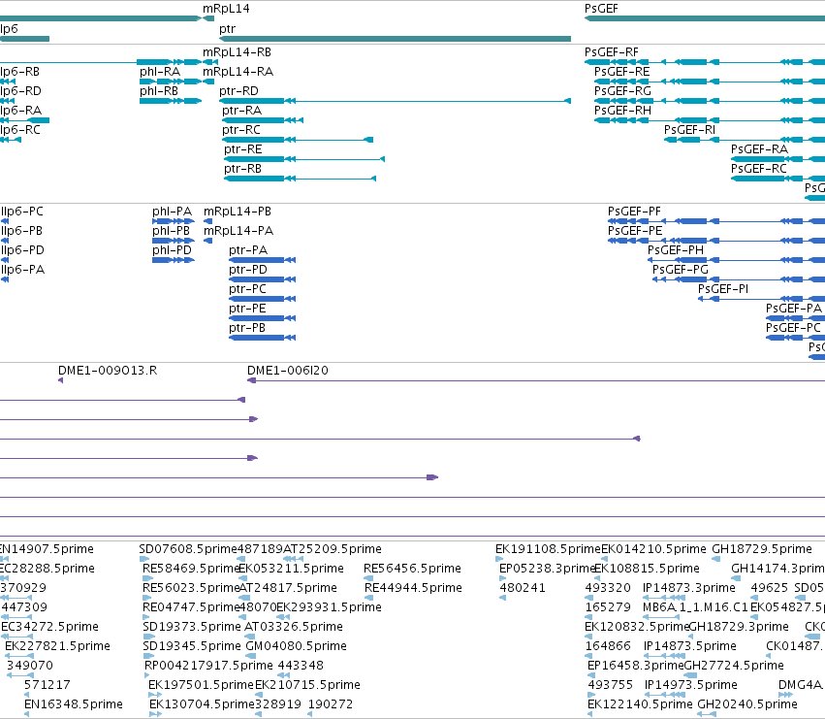
Task: Click the long teal ptr gene bar
Action: [396, 39]
